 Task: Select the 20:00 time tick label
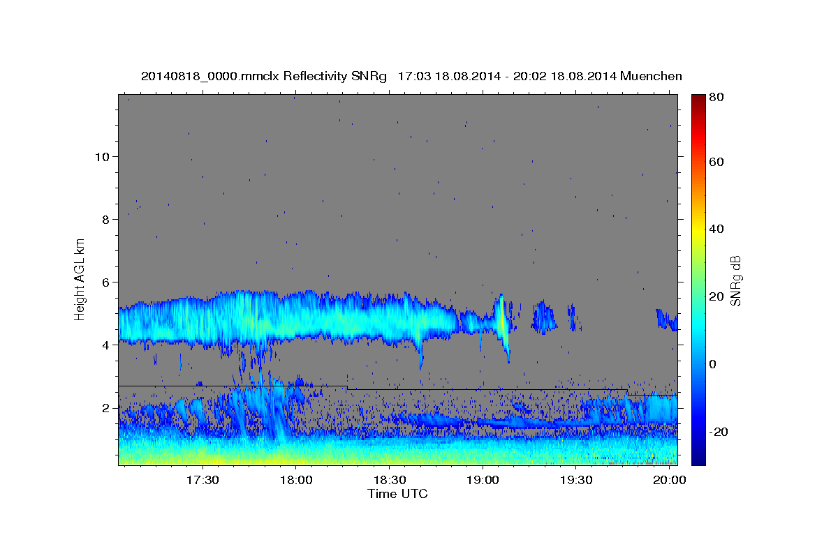(x=670, y=481)
